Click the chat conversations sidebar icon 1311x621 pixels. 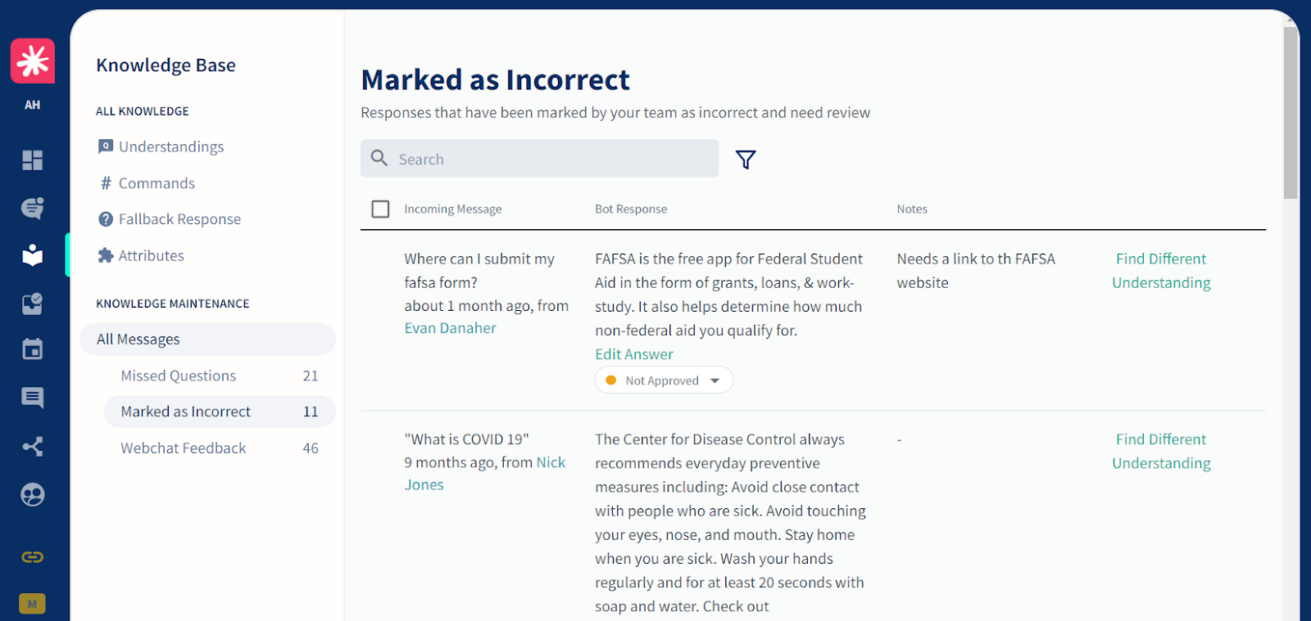pyautogui.click(x=33, y=208)
